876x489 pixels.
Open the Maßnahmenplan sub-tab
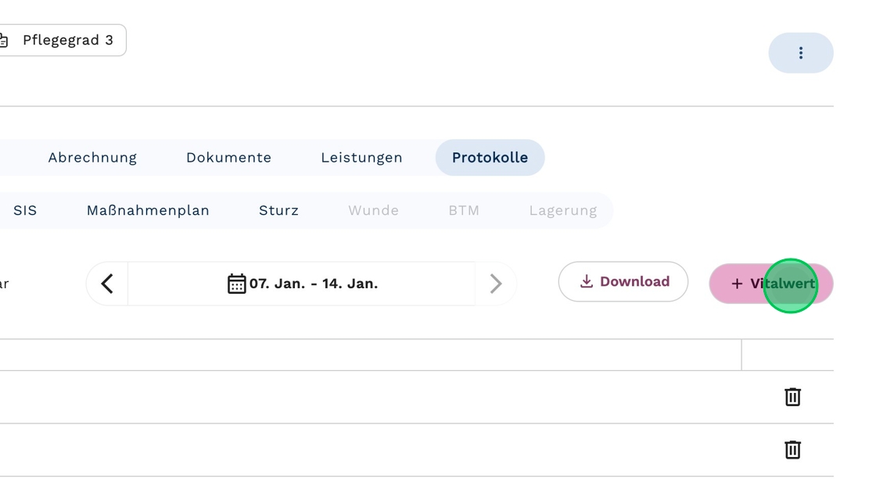(x=148, y=210)
